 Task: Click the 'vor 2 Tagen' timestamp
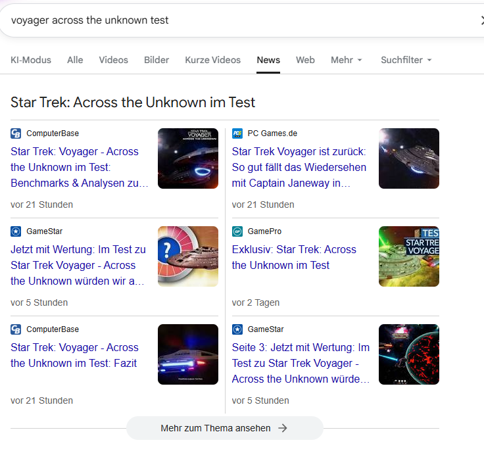(256, 302)
